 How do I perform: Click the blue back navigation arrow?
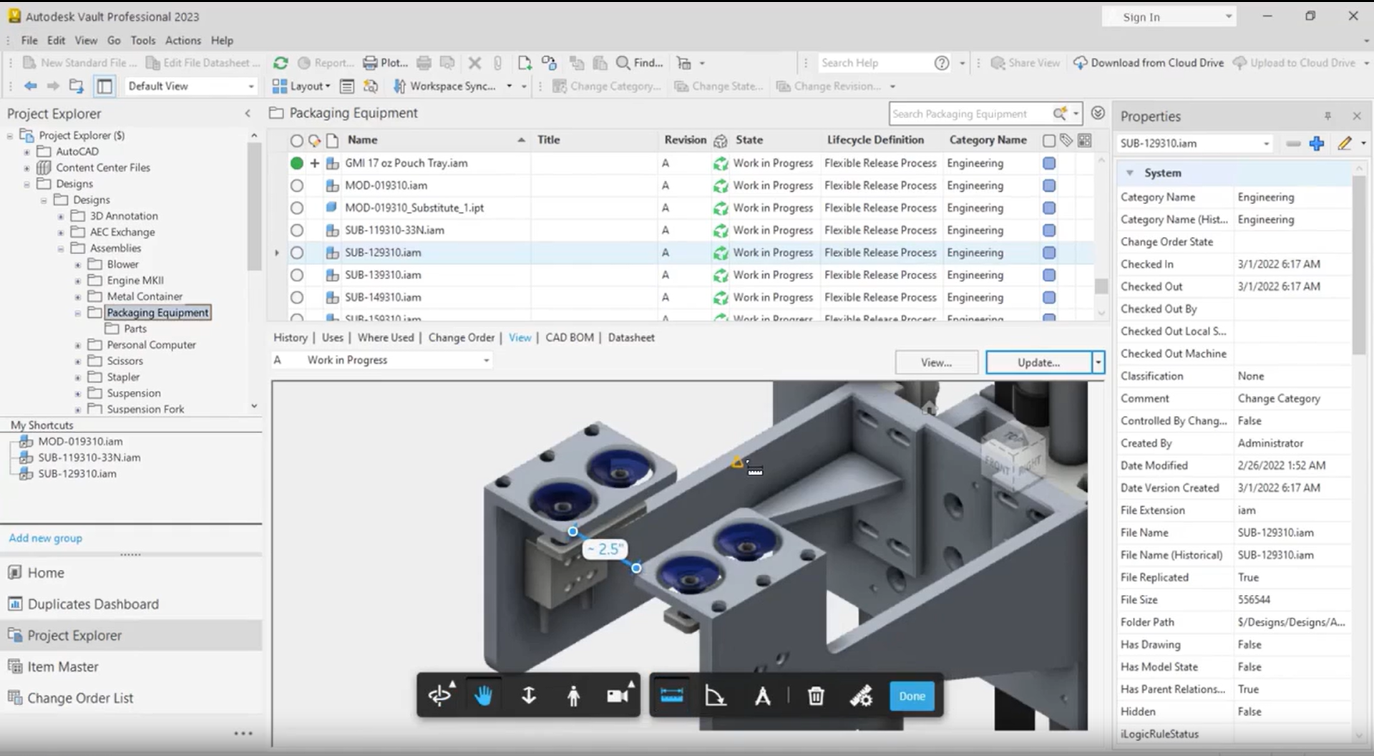tap(30, 86)
